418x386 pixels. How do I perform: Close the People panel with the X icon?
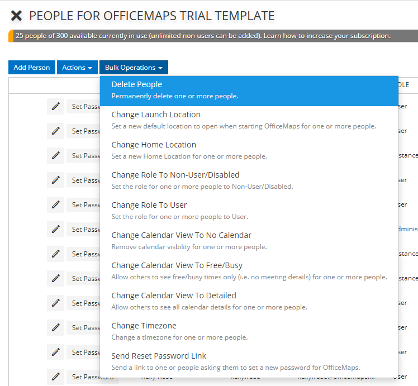pos(16,16)
